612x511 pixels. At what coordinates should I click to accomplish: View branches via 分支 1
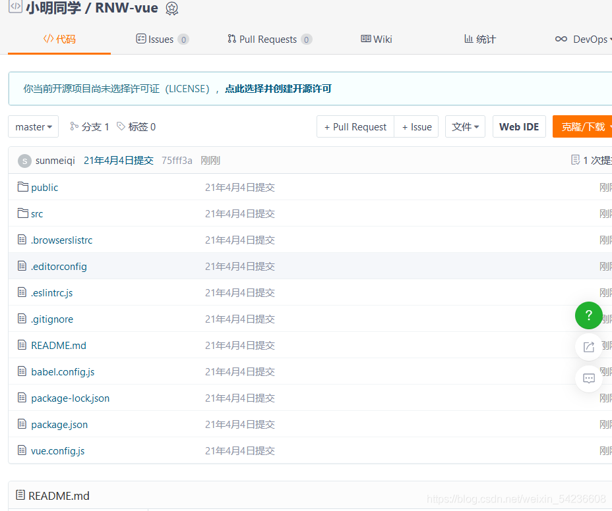[90, 126]
